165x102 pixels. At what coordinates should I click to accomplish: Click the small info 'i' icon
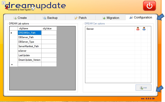[x=4, y=3]
